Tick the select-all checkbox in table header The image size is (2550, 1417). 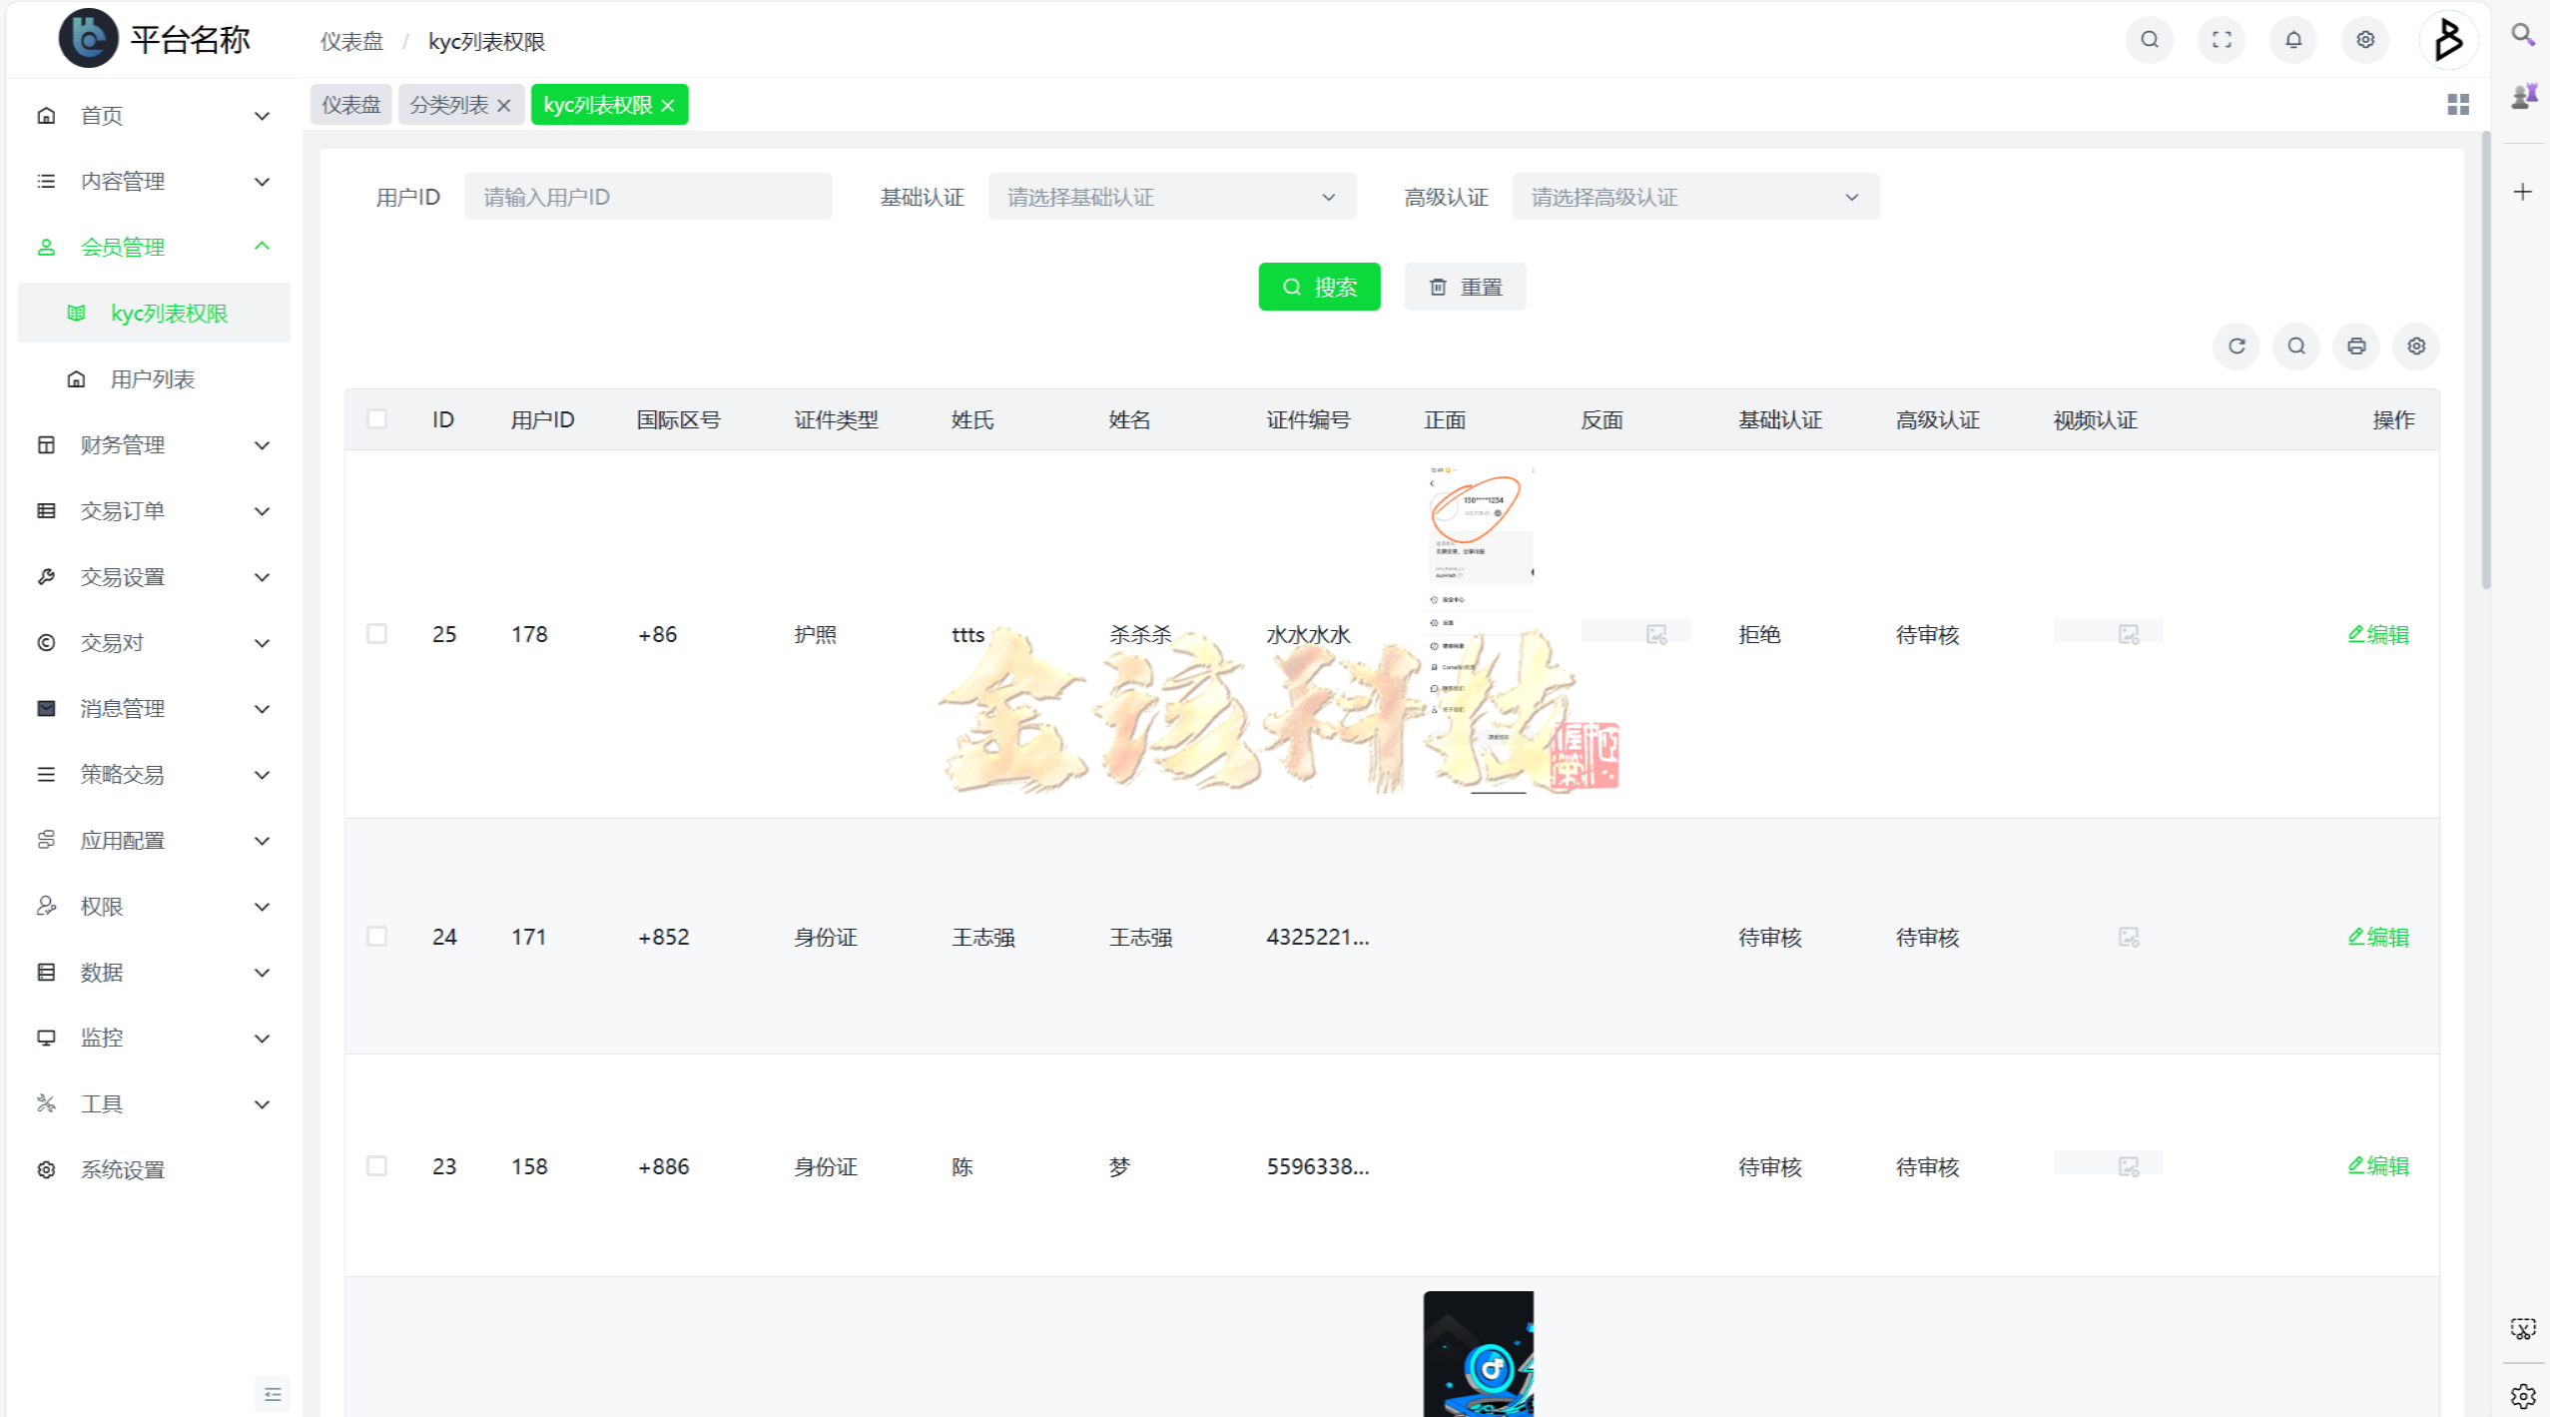pos(377,419)
